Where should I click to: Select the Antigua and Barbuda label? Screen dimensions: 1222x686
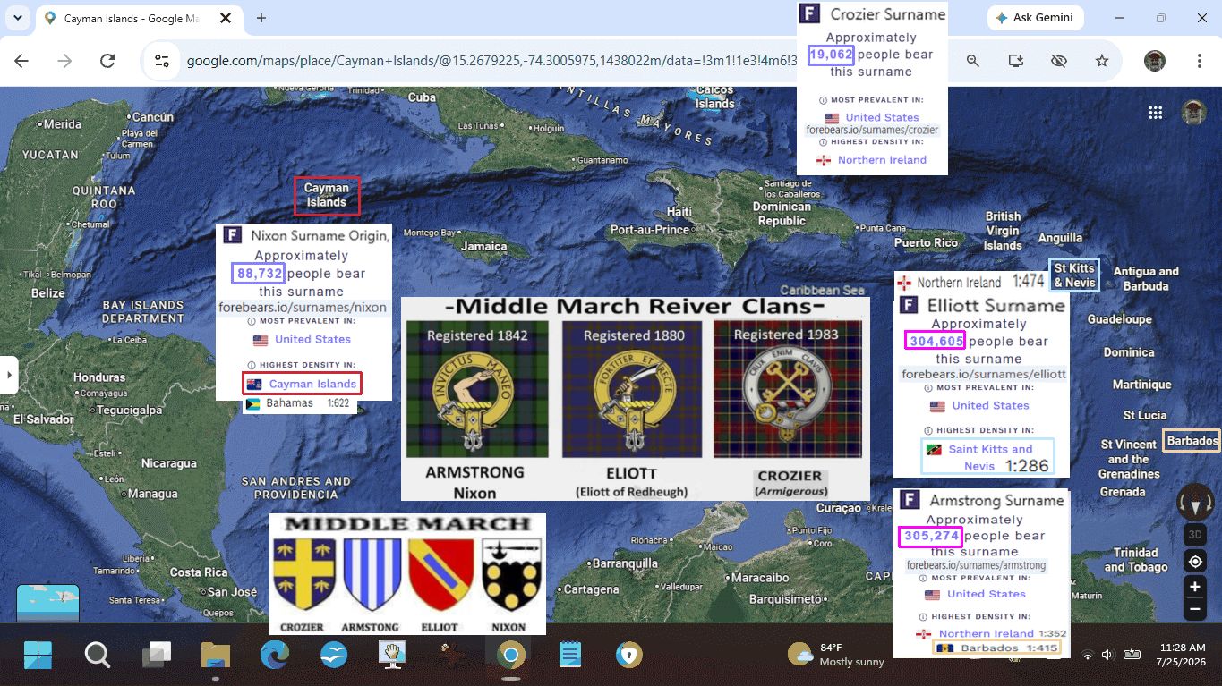[x=1146, y=279]
